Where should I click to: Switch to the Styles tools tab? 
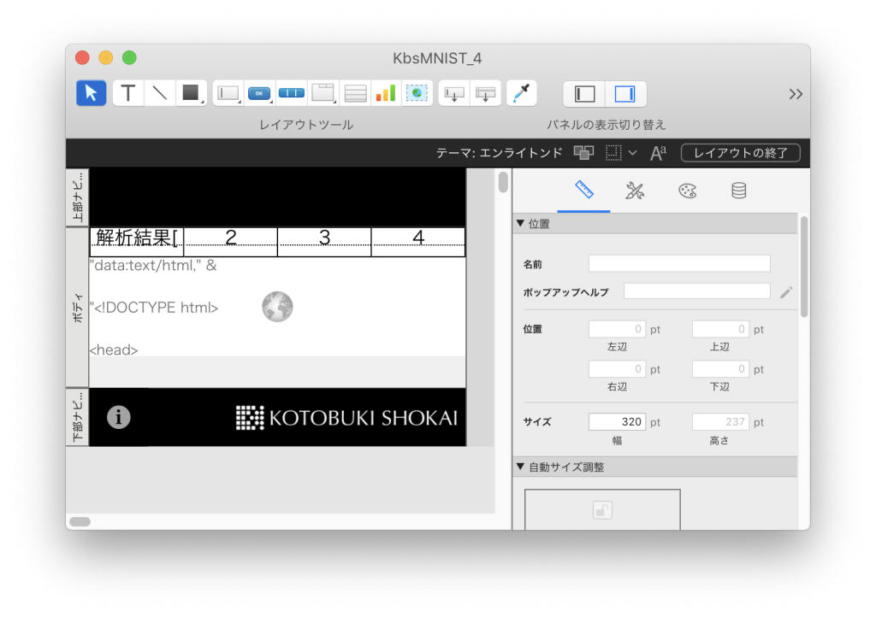tap(635, 191)
